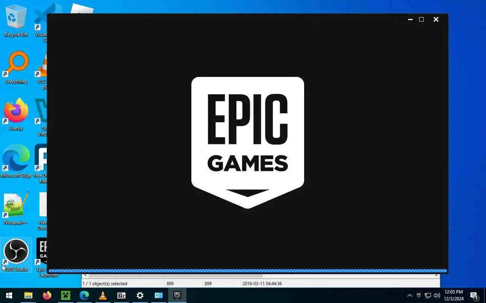Image resolution: width=486 pixels, height=303 pixels.
Task: Open Minecraft creeper icon in taskbar
Action: tap(65, 295)
